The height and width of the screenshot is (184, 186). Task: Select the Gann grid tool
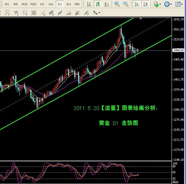click(x=34, y=13)
